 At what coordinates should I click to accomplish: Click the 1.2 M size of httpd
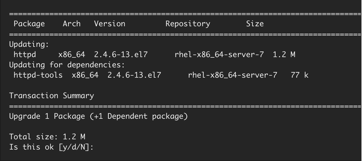tap(284, 54)
